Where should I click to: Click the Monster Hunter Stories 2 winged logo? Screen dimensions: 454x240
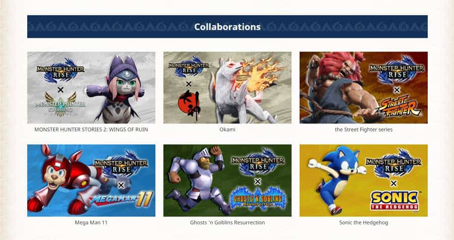(61, 104)
